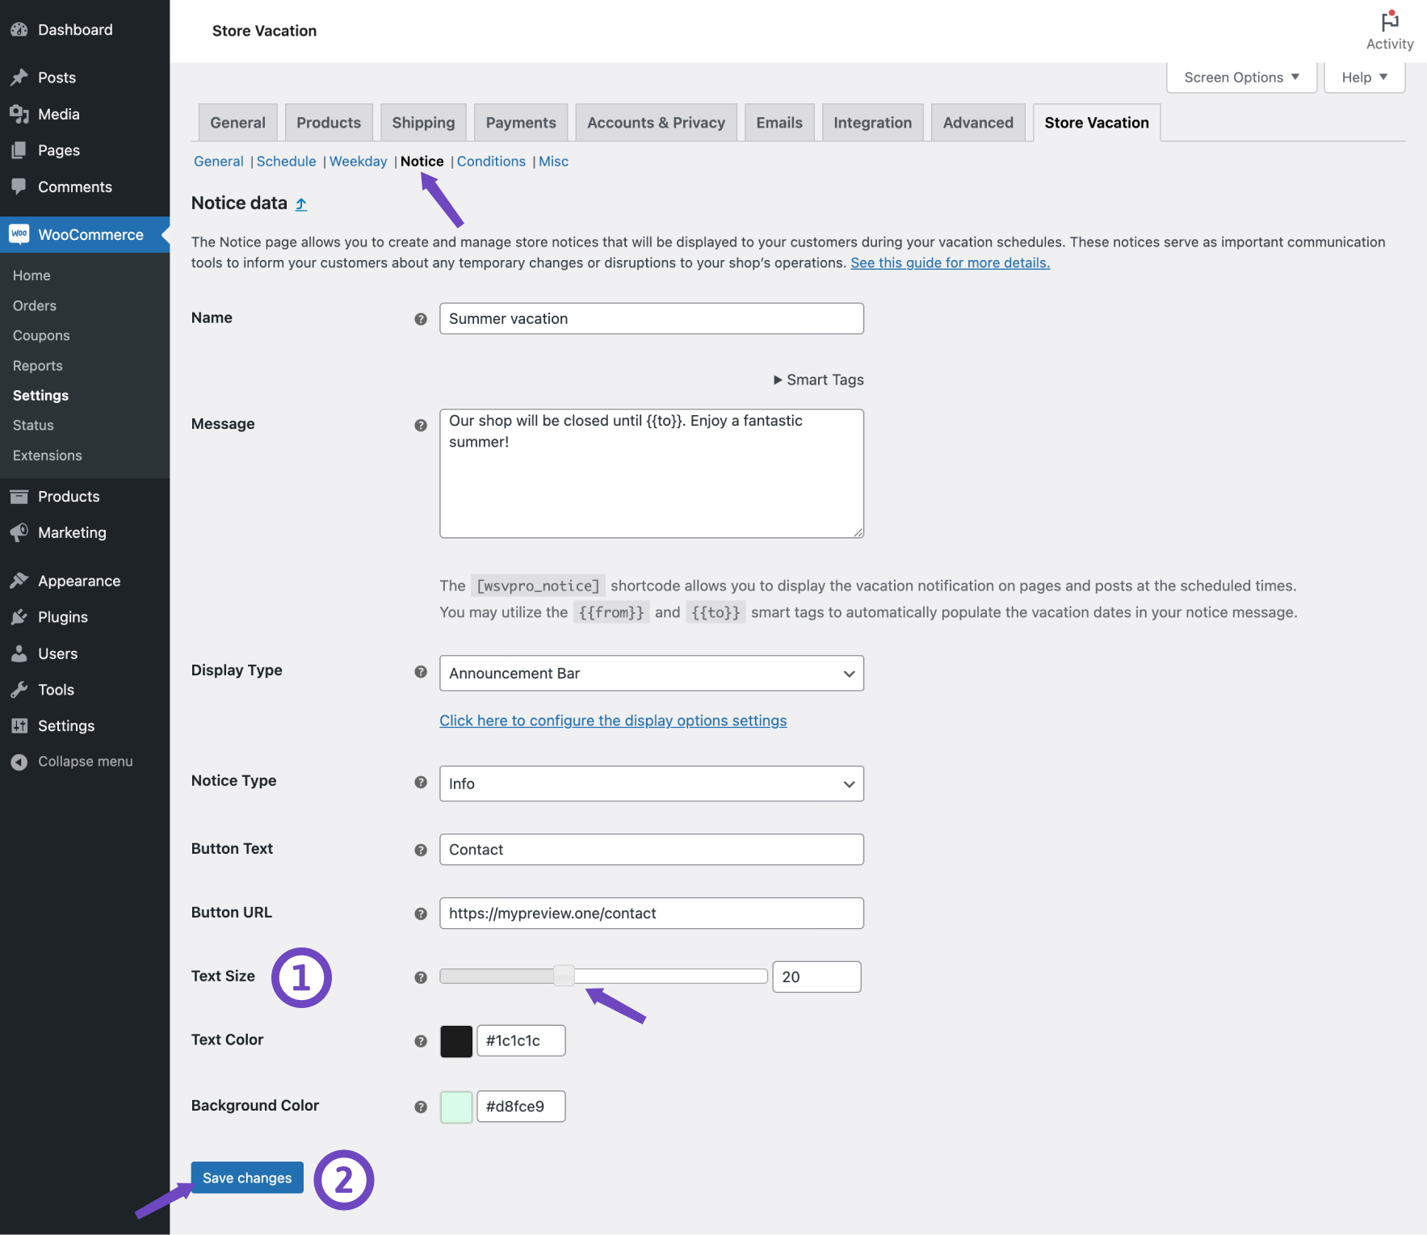
Task: Click the Button URL input field
Action: [651, 913]
